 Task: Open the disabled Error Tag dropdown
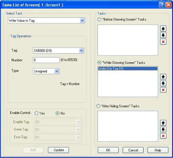point(78,137)
